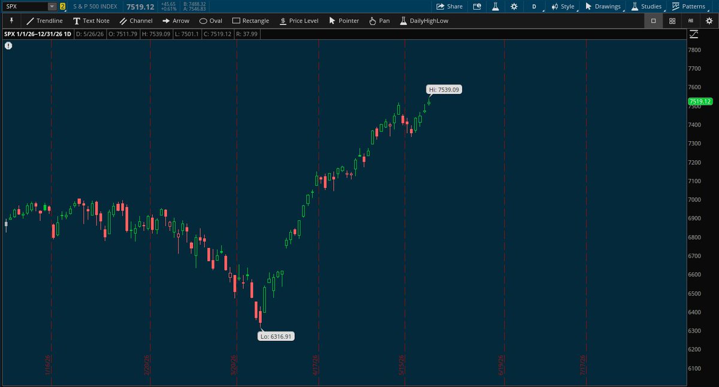Click the price axis scale icon

click(x=694, y=34)
